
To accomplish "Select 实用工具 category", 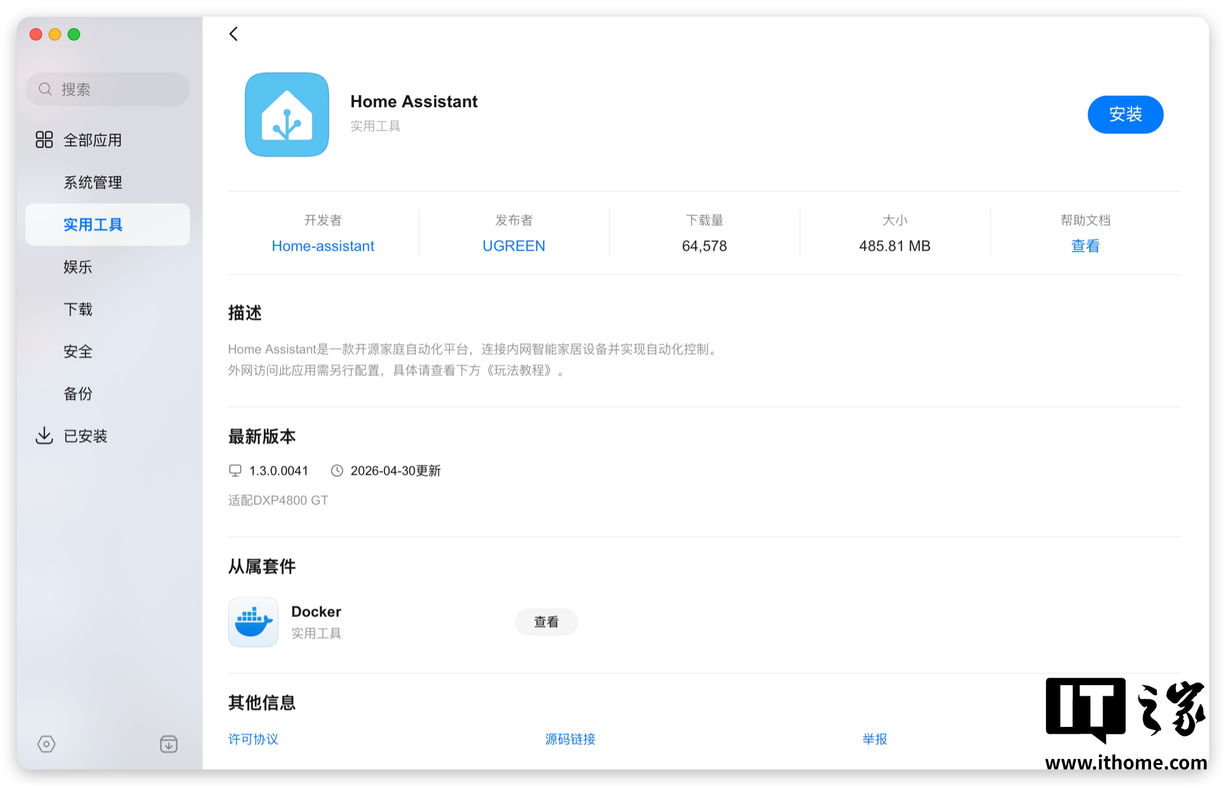I will point(108,224).
